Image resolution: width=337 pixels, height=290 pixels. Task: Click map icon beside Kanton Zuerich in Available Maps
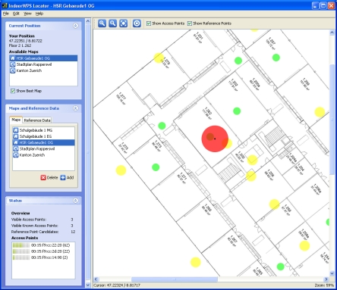click(13, 70)
